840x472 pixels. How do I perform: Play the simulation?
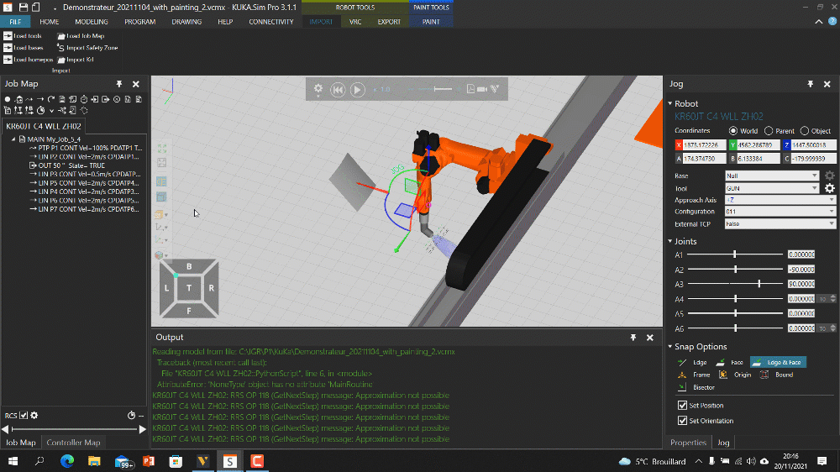tap(357, 90)
